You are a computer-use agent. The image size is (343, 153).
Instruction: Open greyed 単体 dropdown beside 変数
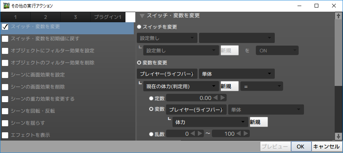point(266,110)
